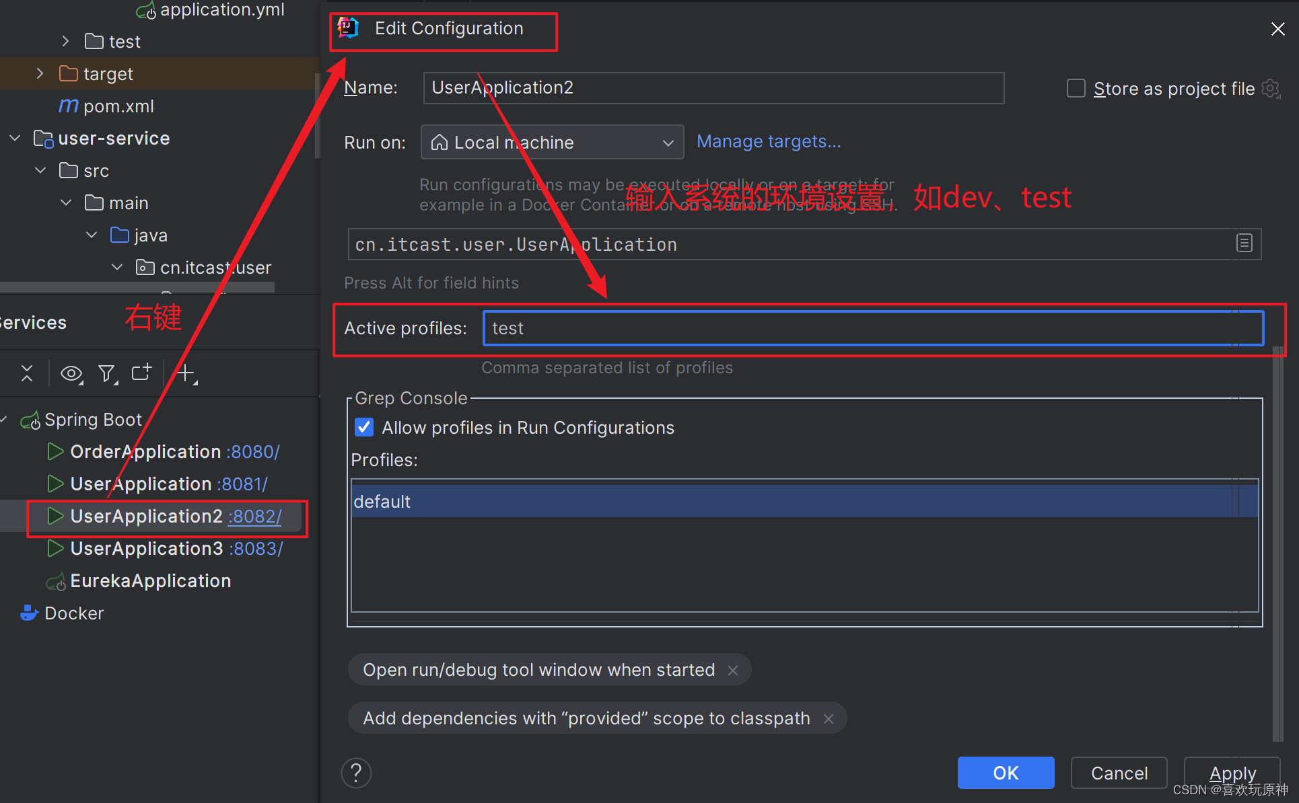Open the help question mark icon
This screenshot has width=1299, height=803.
[x=356, y=773]
